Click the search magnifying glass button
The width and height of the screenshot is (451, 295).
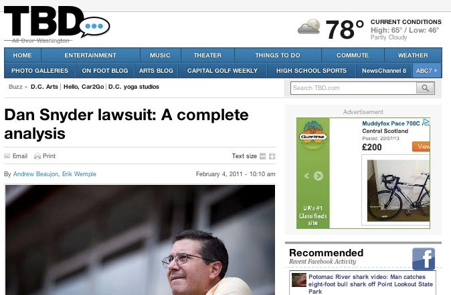coord(425,88)
